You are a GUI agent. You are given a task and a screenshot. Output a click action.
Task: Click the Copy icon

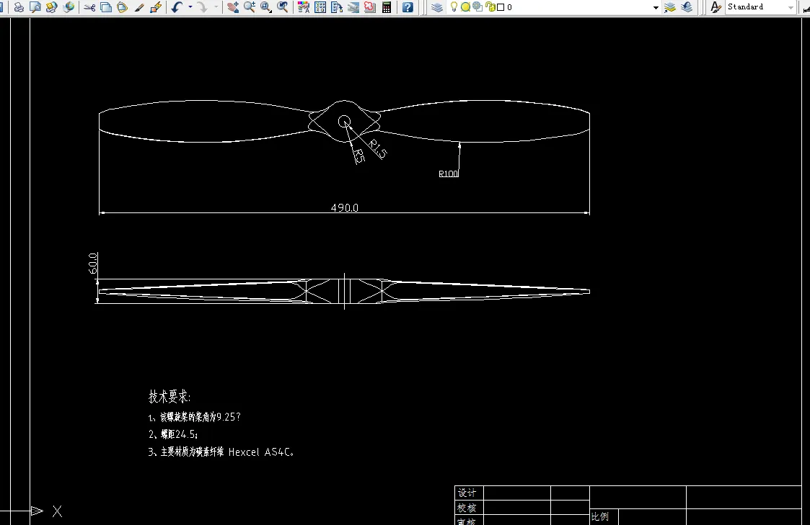coord(106,7)
